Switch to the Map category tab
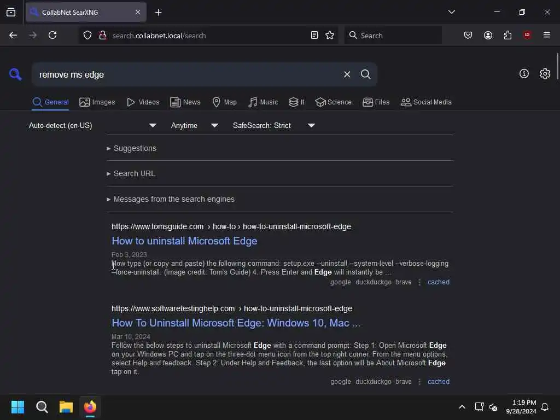Viewport: 560px width, 420px height. coord(224,102)
